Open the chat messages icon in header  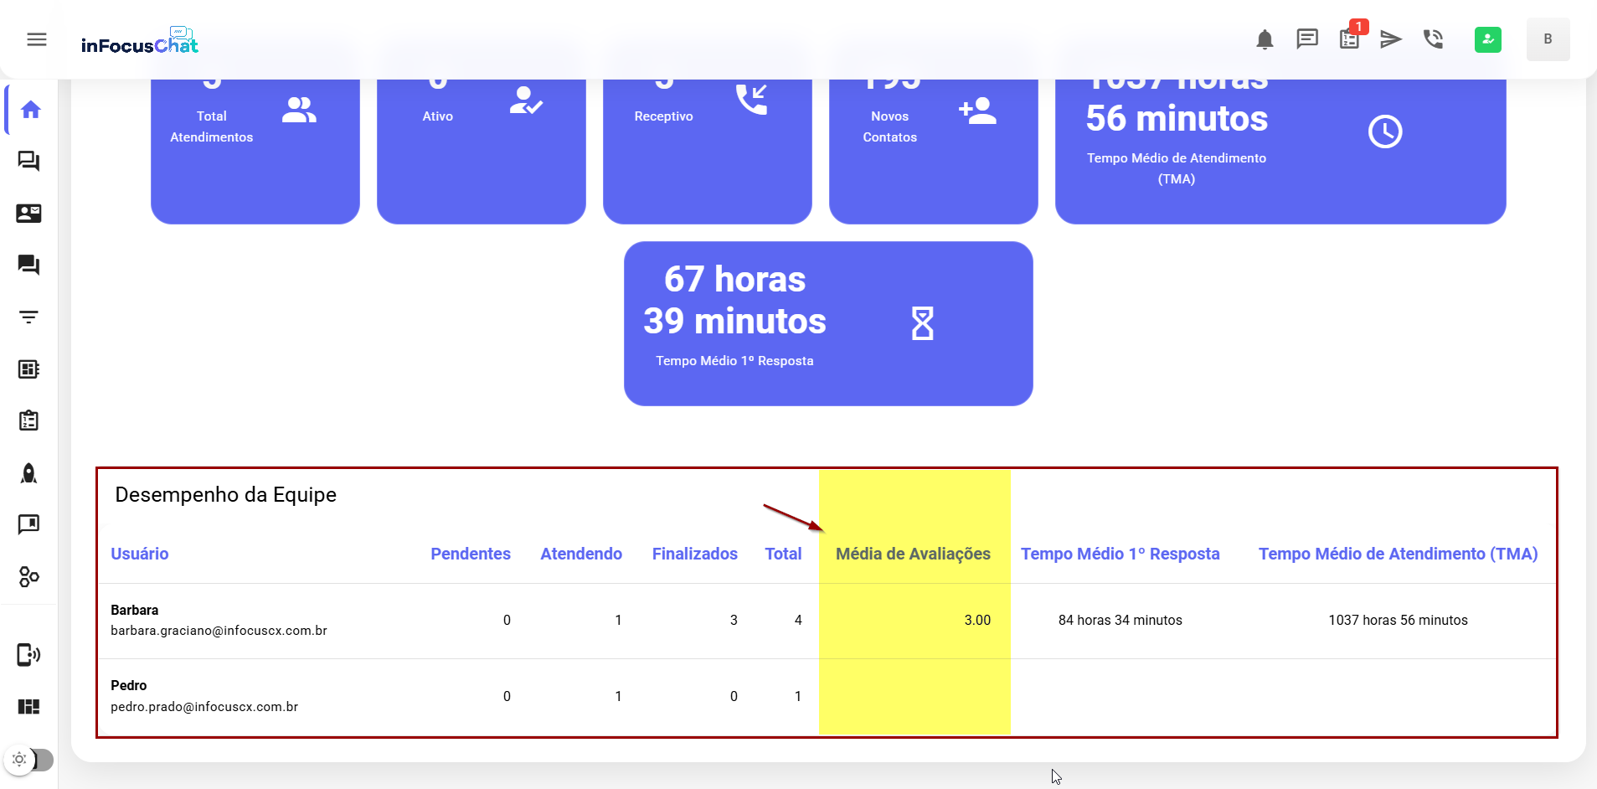tap(1306, 39)
